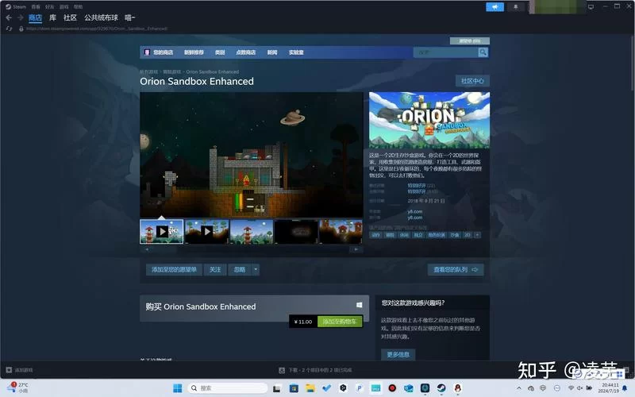
Task: Click the 更多信息 button
Action: 398,354
